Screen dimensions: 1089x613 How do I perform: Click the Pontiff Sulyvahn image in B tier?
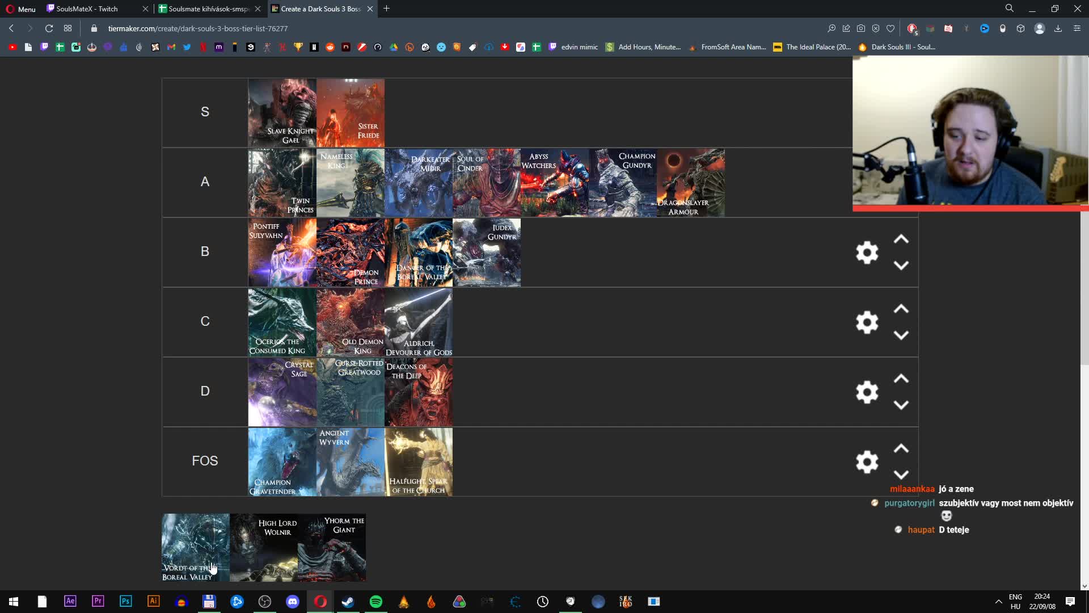coord(282,253)
